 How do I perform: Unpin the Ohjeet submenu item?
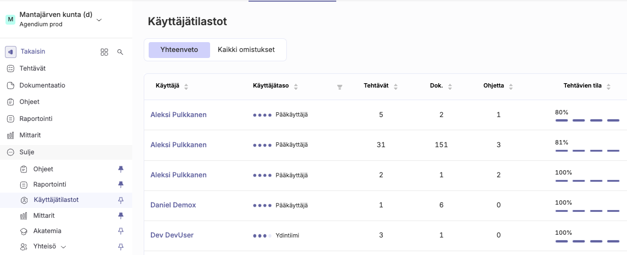pos(121,169)
